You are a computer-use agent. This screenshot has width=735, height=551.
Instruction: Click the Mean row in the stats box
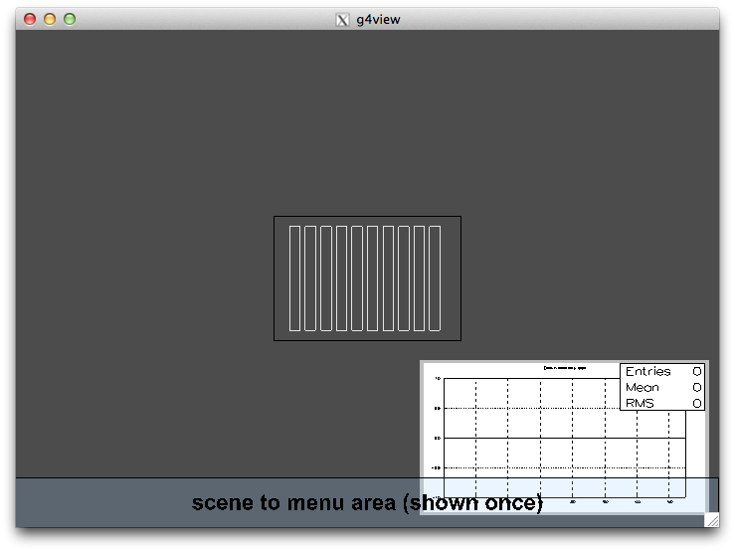tap(661, 387)
